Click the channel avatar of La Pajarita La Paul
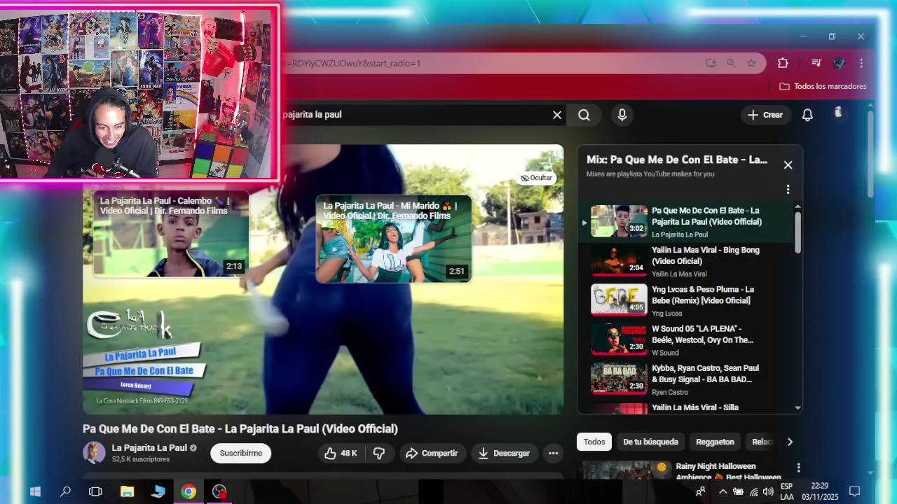Viewport: 897px width, 504px height. (94, 453)
